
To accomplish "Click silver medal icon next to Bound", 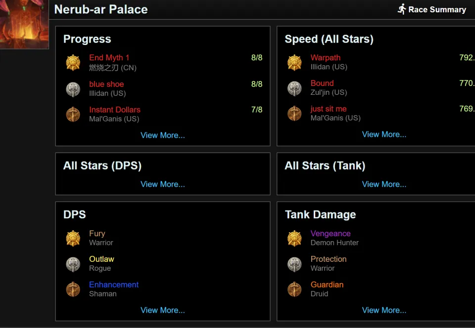I will [294, 88].
